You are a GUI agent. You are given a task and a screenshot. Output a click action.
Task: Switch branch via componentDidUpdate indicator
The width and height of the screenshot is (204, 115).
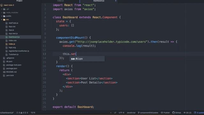click(x=148, y=113)
